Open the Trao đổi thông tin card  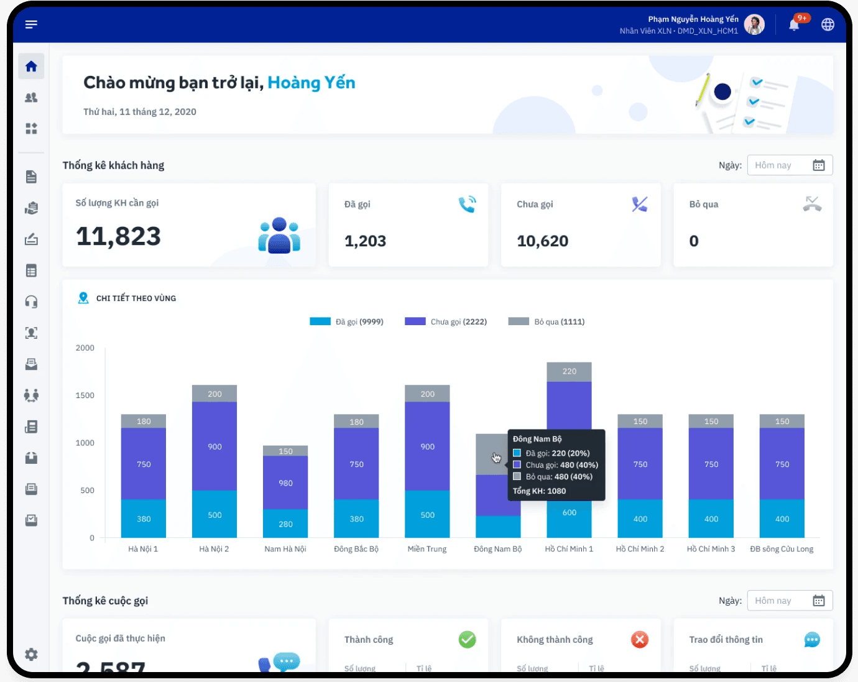tap(754, 645)
